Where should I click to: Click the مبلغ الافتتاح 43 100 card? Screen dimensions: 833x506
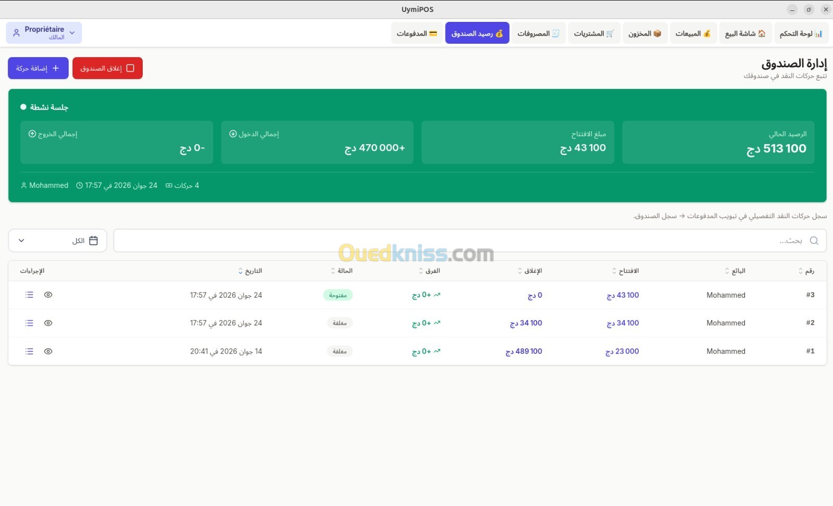pyautogui.click(x=518, y=142)
